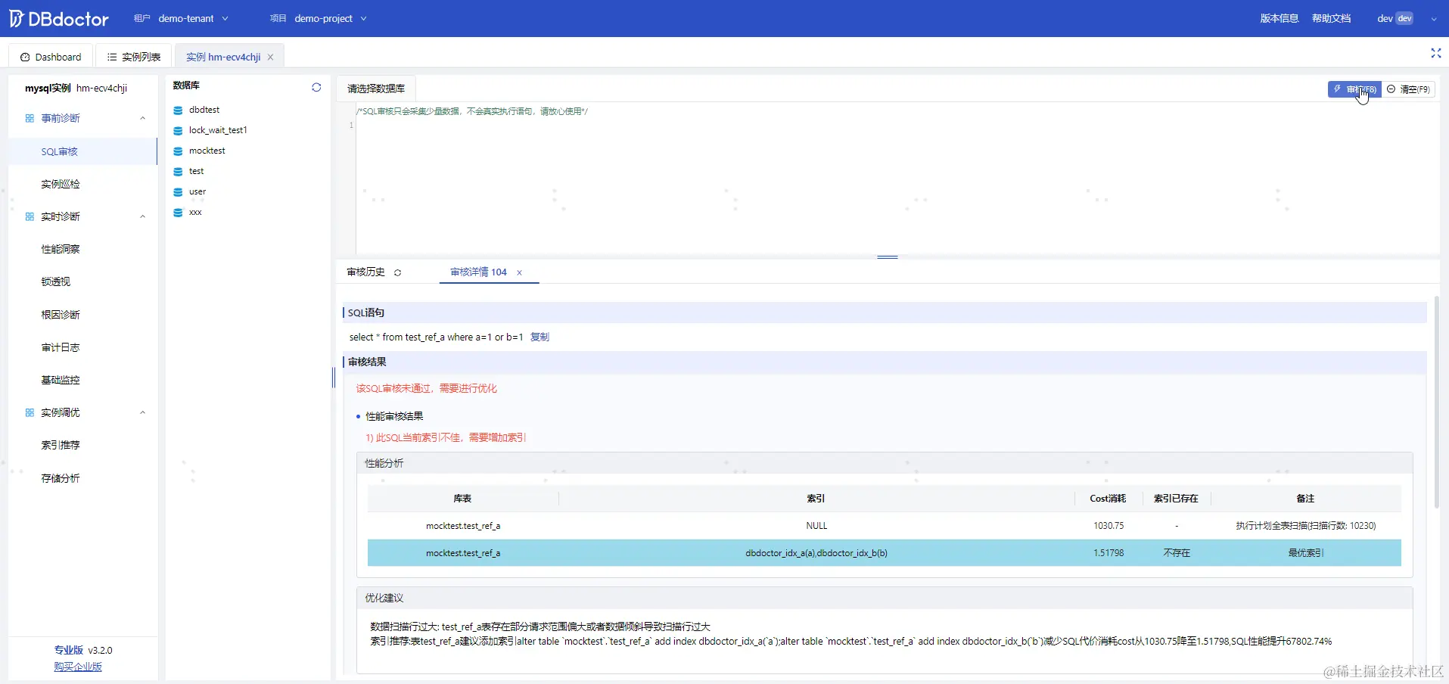
Task: Open the dev user menu
Action: pos(1407,18)
